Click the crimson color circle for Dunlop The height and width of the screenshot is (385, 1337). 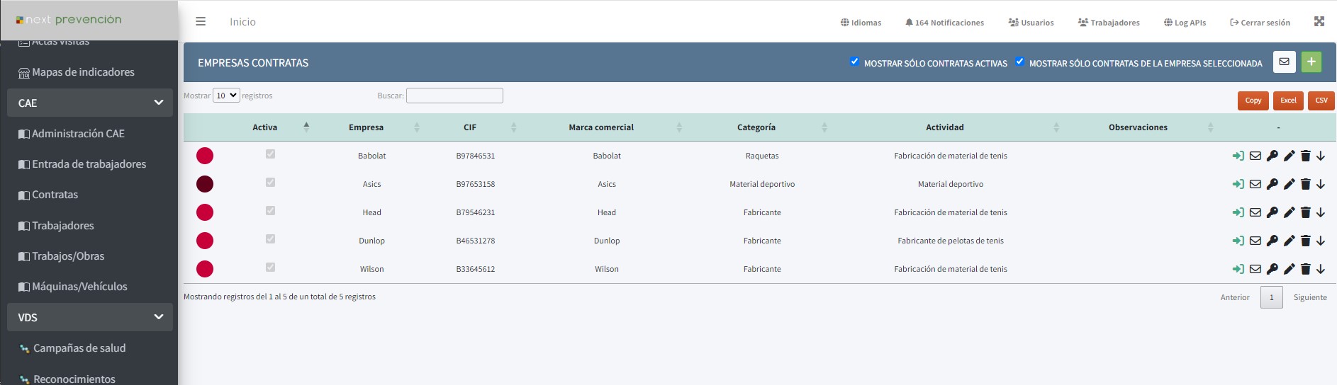tap(205, 241)
